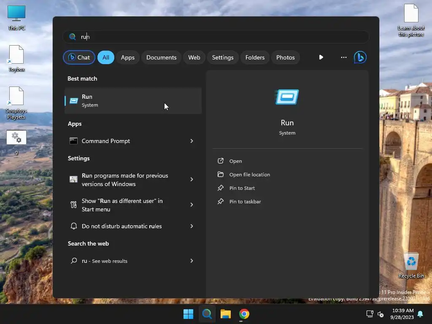Filter results by Photos
Image resolution: width=432 pixels, height=324 pixels.
coord(286,57)
